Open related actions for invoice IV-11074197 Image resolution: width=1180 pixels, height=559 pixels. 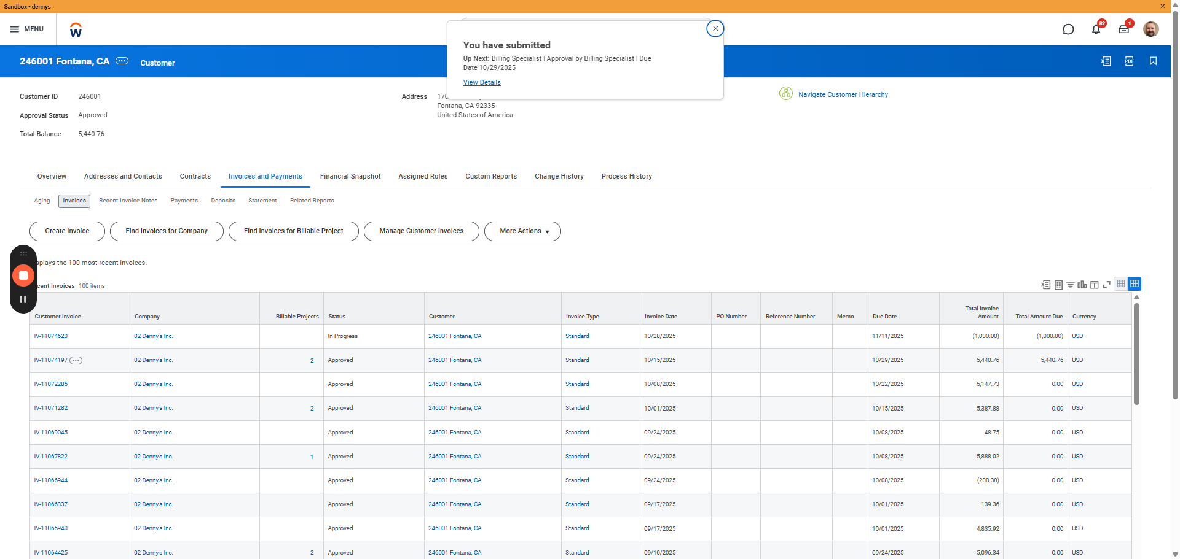click(76, 361)
